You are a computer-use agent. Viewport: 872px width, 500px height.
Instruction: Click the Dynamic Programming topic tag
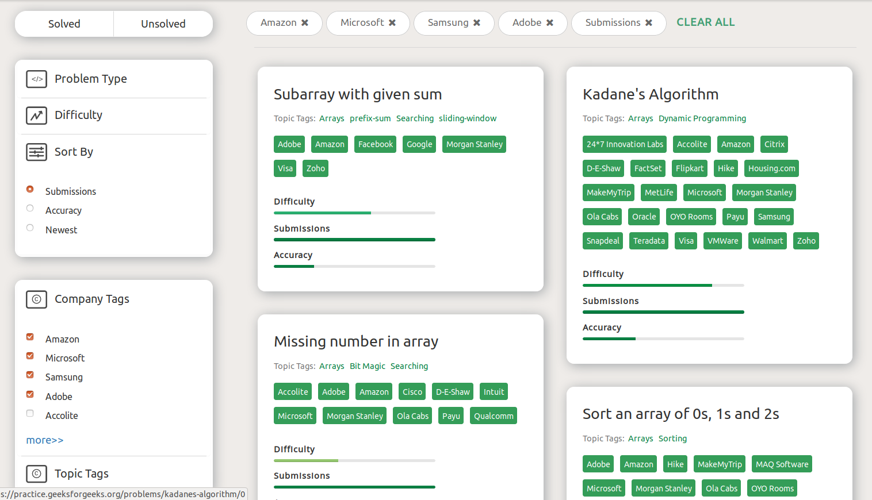(702, 118)
